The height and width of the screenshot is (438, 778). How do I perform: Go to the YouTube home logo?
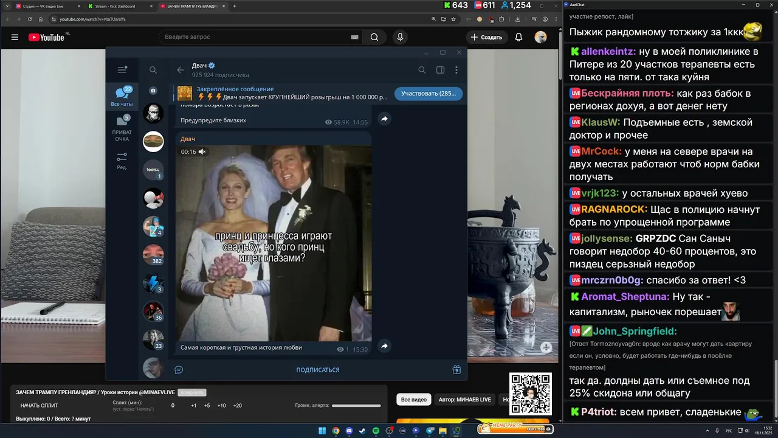[47, 37]
